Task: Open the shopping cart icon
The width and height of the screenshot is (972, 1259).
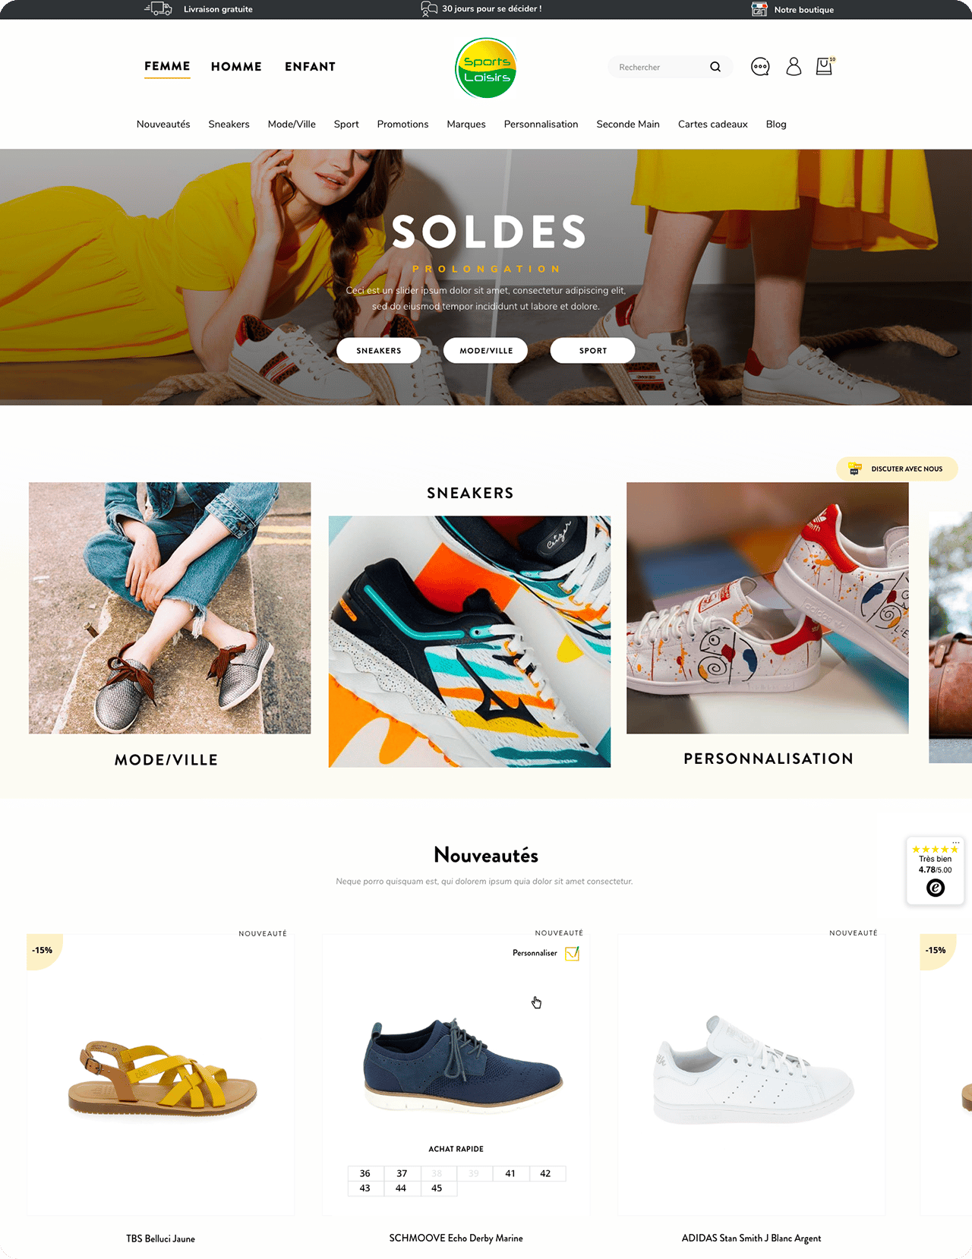Action: click(825, 66)
